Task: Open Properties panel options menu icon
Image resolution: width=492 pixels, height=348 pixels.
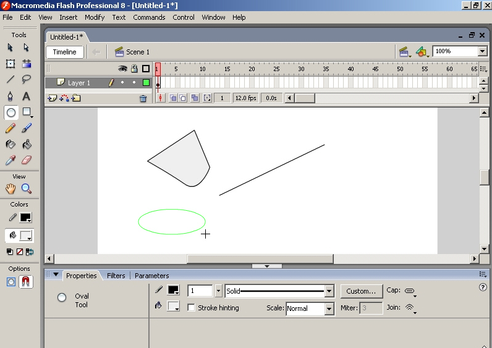Action: (483, 274)
